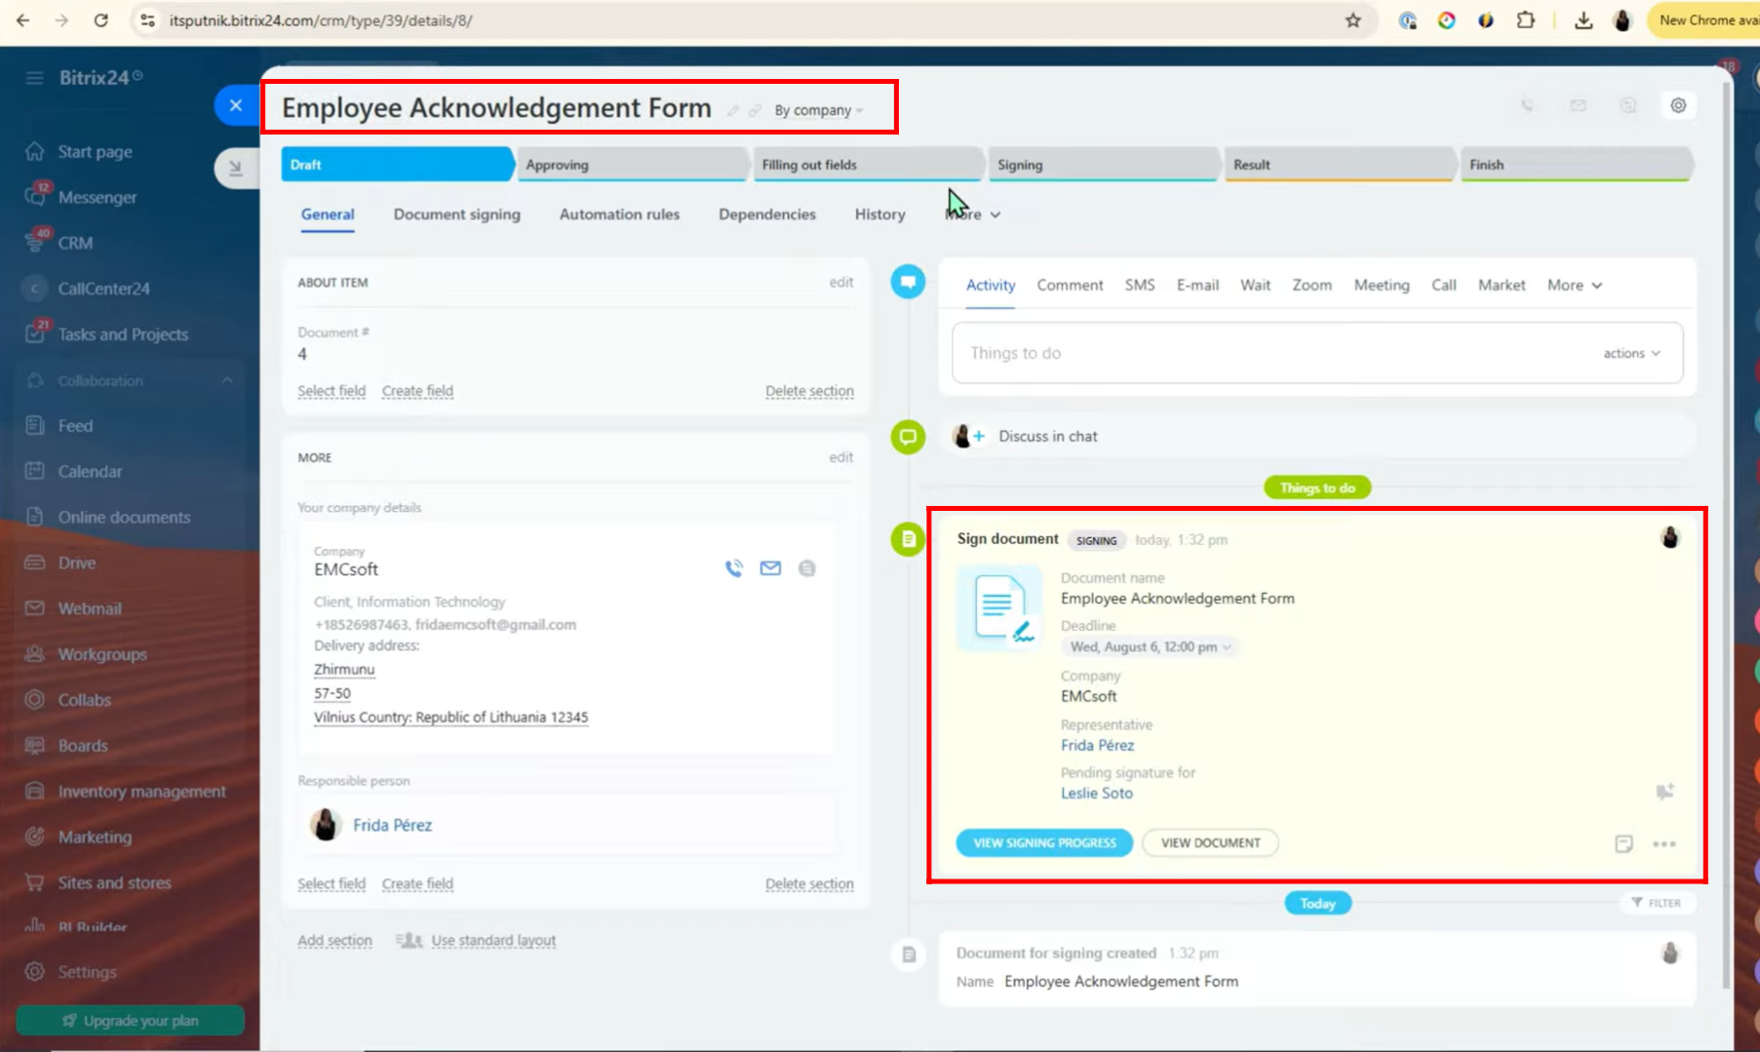Viewport: 1760px width, 1052px height.
Task: Open Frida Pérez responsible person link
Action: coord(392,825)
